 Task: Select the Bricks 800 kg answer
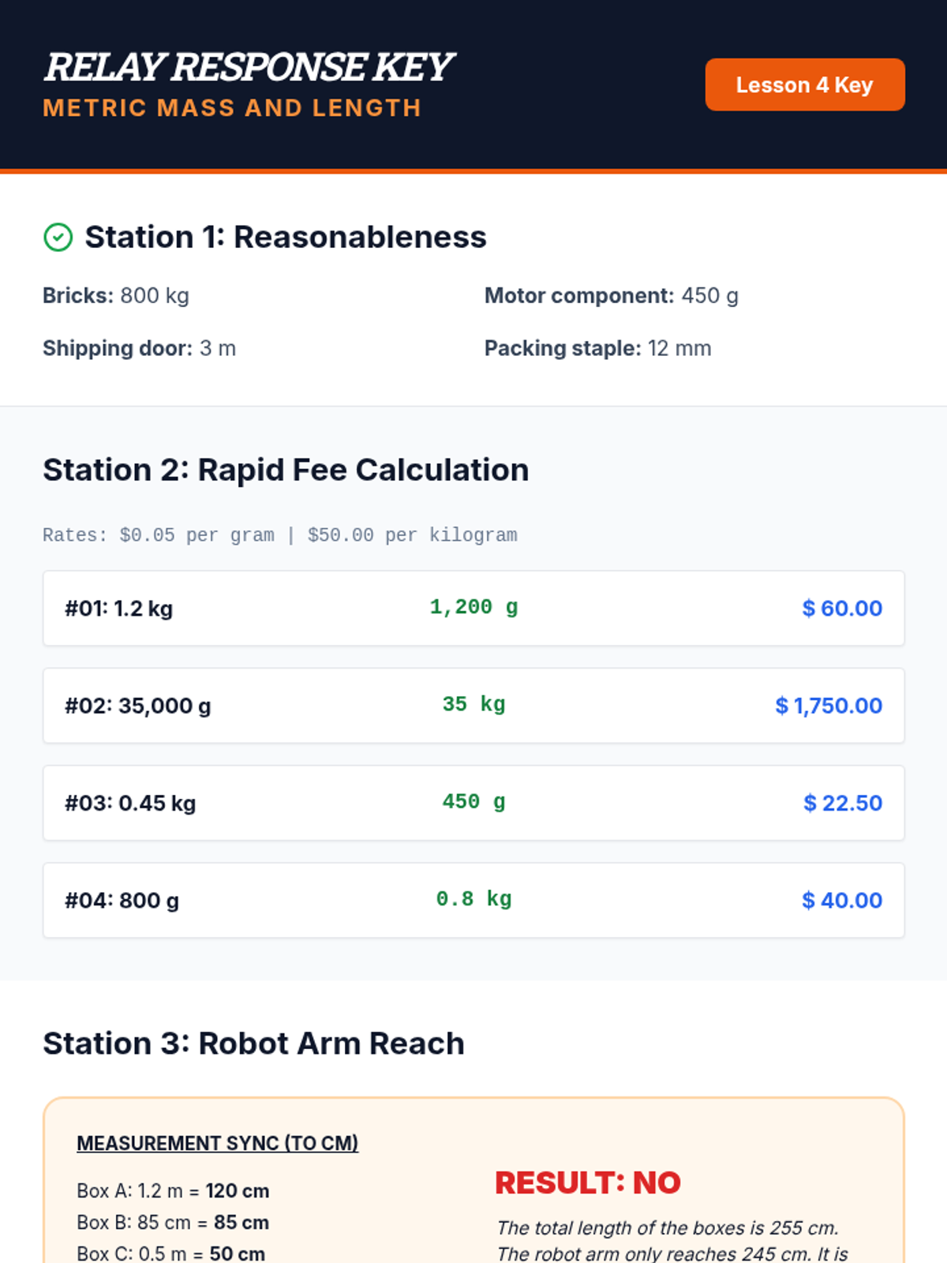tap(116, 295)
